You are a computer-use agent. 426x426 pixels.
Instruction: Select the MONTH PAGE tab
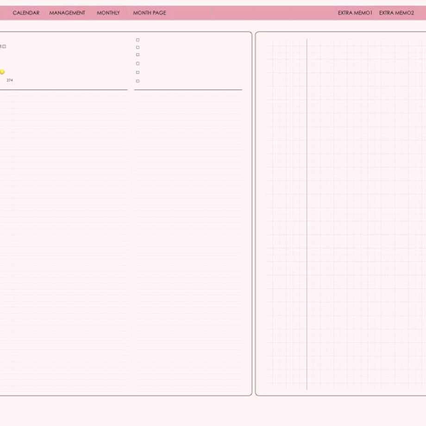point(150,13)
